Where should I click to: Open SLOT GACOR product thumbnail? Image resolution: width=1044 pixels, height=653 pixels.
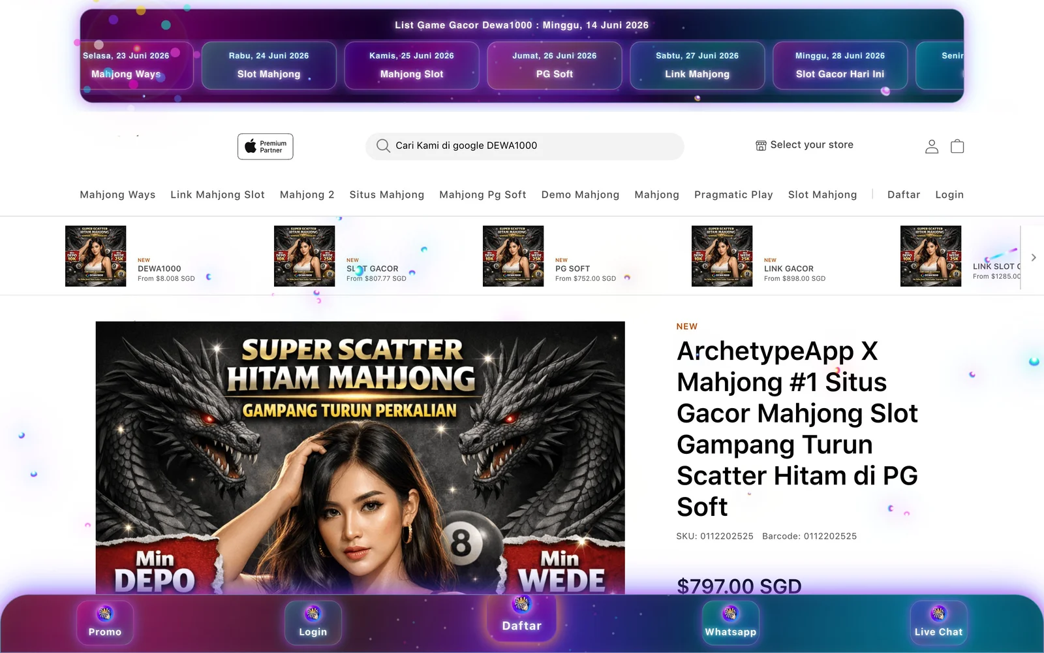pos(304,256)
